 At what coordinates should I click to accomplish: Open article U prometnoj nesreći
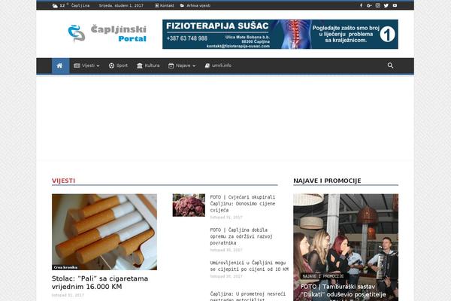tap(247, 296)
